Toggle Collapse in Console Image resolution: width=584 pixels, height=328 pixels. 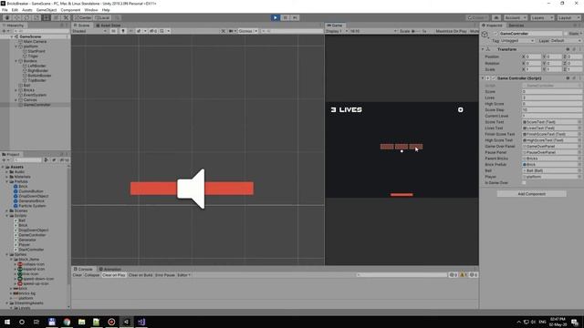pos(91,275)
